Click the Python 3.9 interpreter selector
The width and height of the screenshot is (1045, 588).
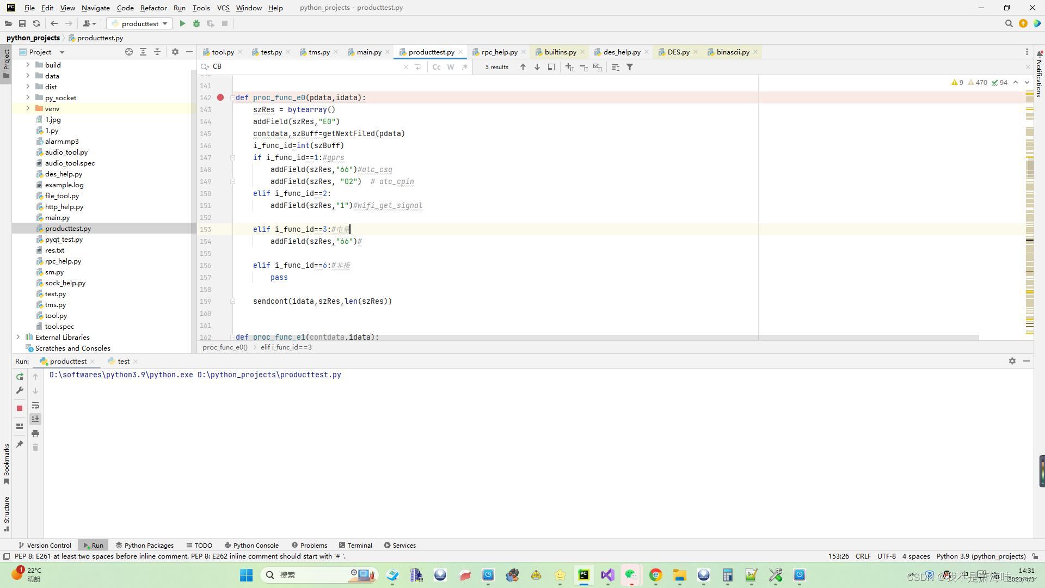pos(981,556)
